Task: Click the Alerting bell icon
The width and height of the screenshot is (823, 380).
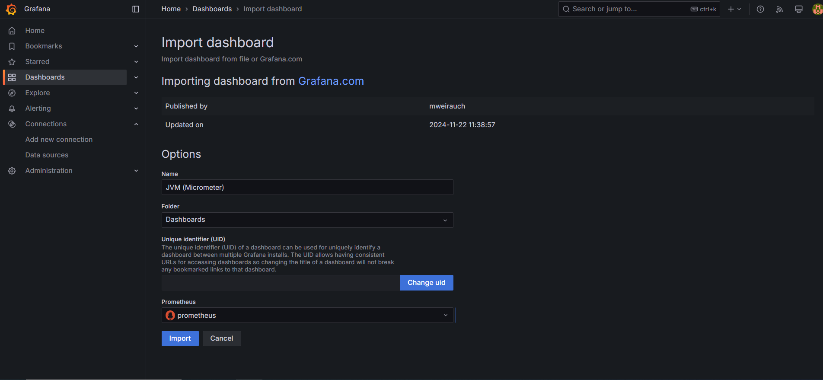Action: (12, 109)
